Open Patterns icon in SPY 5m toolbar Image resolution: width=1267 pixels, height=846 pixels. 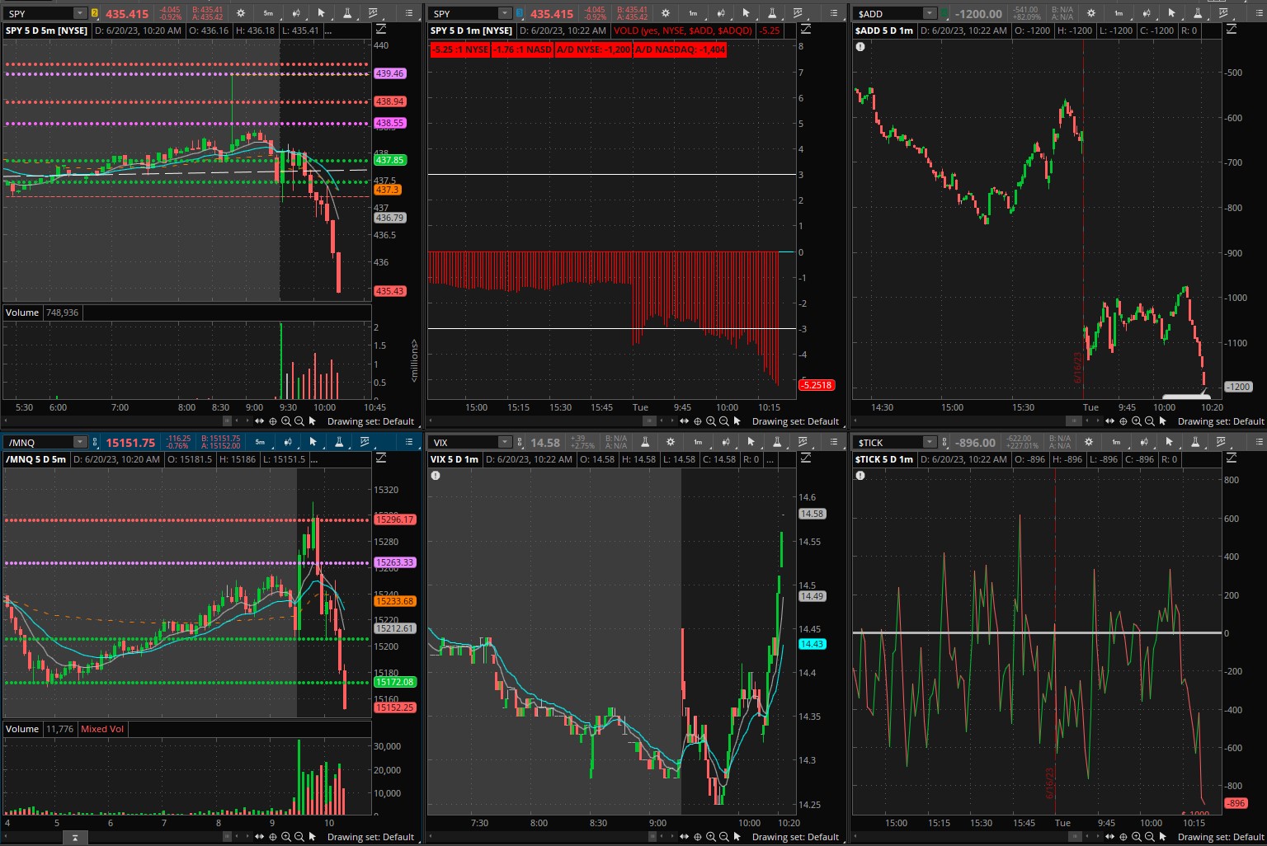click(x=374, y=13)
